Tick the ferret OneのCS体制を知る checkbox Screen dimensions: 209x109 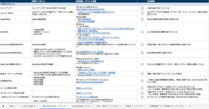pyautogui.click(x=142, y=53)
